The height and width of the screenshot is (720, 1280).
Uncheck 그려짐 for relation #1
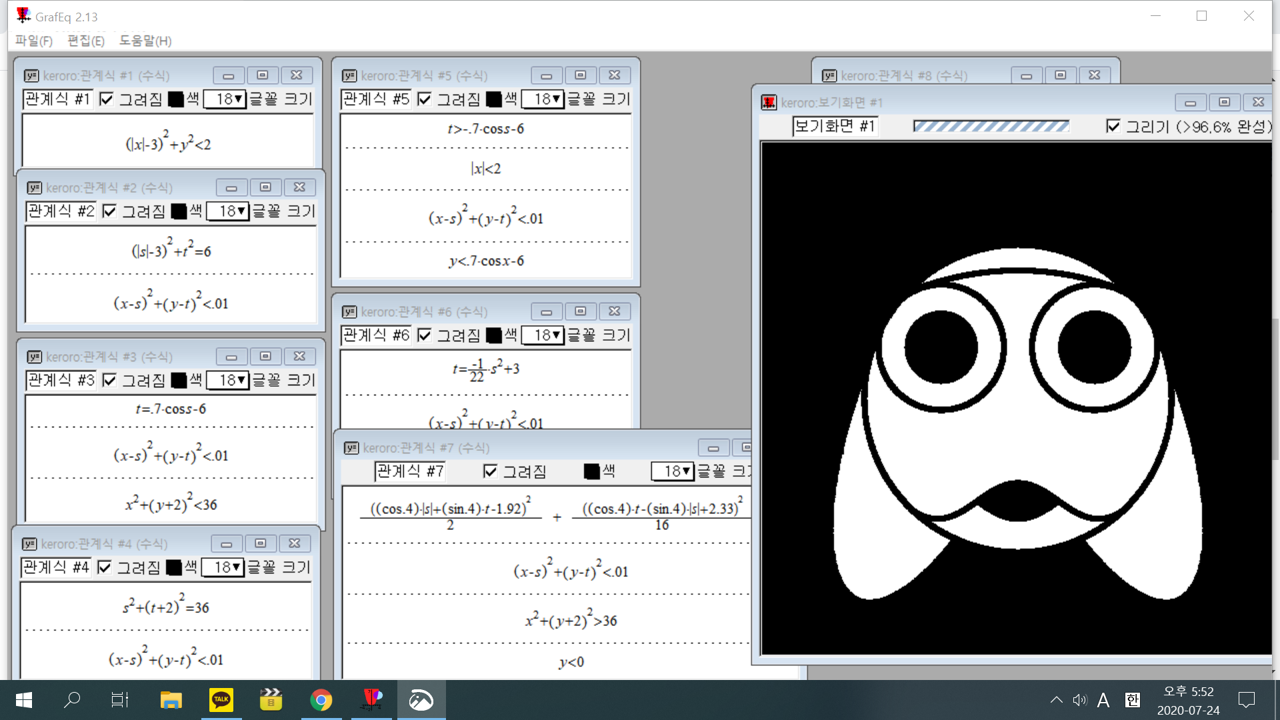(x=107, y=99)
